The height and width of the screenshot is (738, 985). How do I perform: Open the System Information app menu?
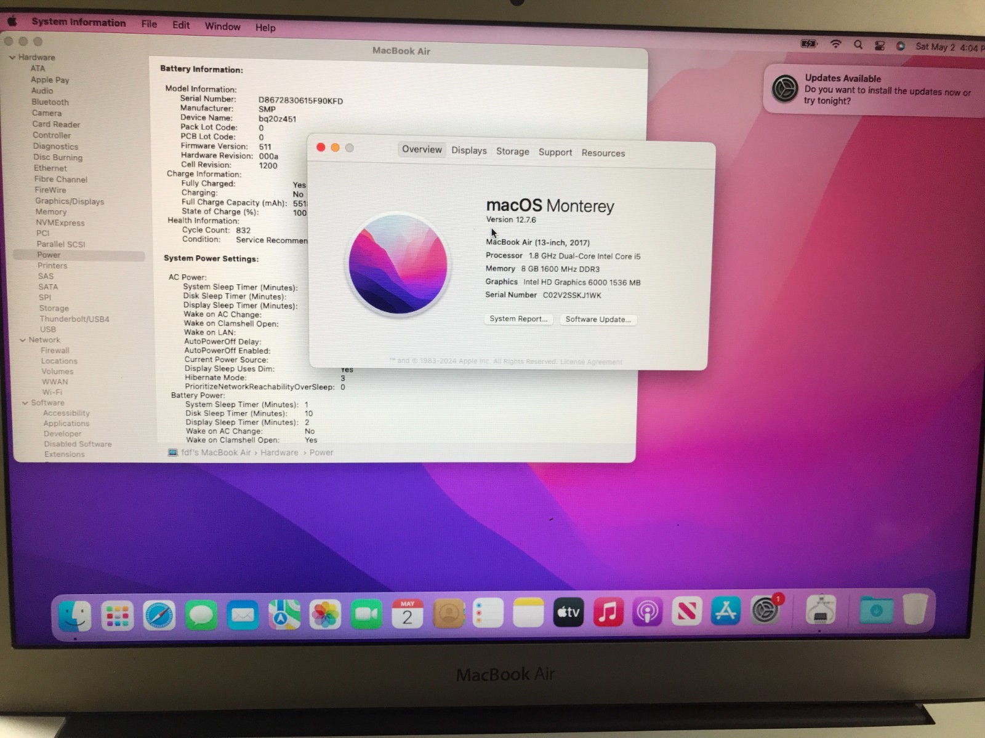[78, 22]
